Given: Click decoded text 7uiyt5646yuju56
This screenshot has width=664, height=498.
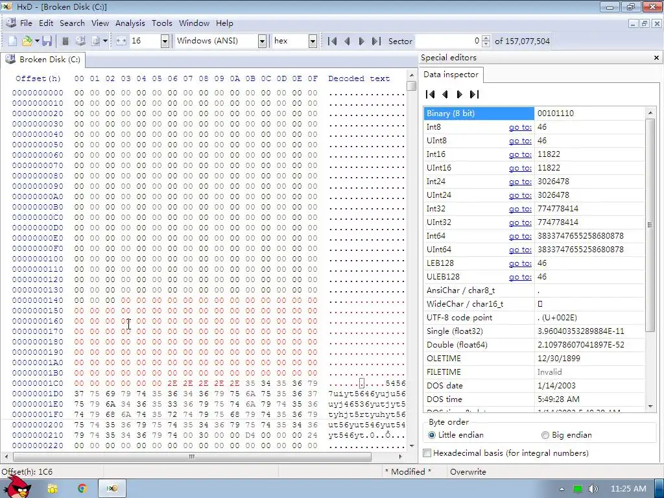Looking at the screenshot, I should (367, 394).
